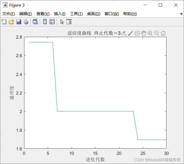184x164 pixels.
Task: Select the edit plot arrow tool
Action: [62, 22]
